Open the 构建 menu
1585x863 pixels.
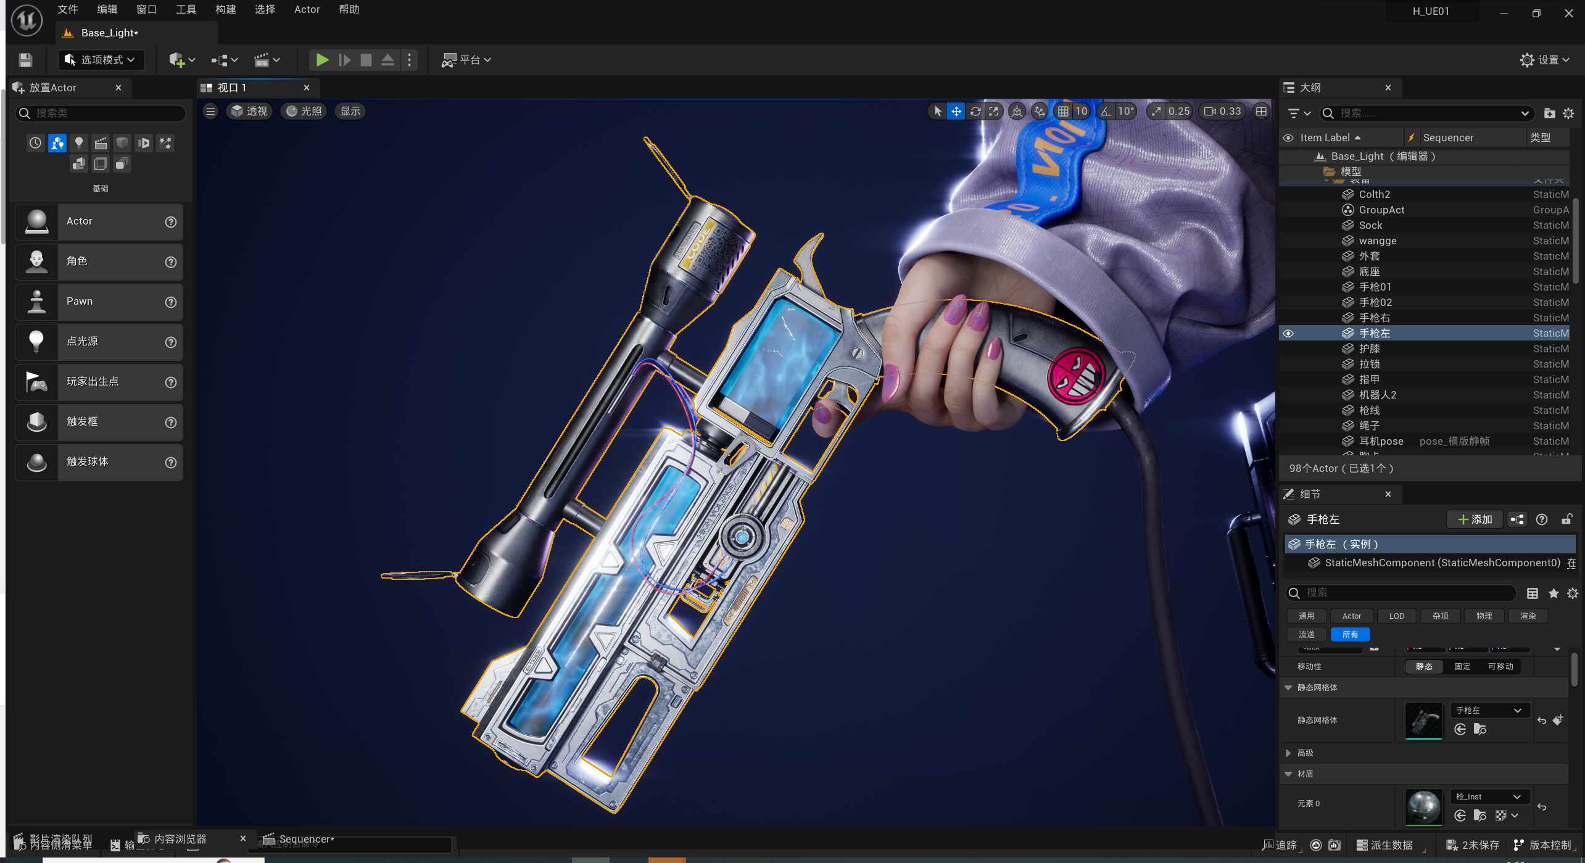coord(226,9)
